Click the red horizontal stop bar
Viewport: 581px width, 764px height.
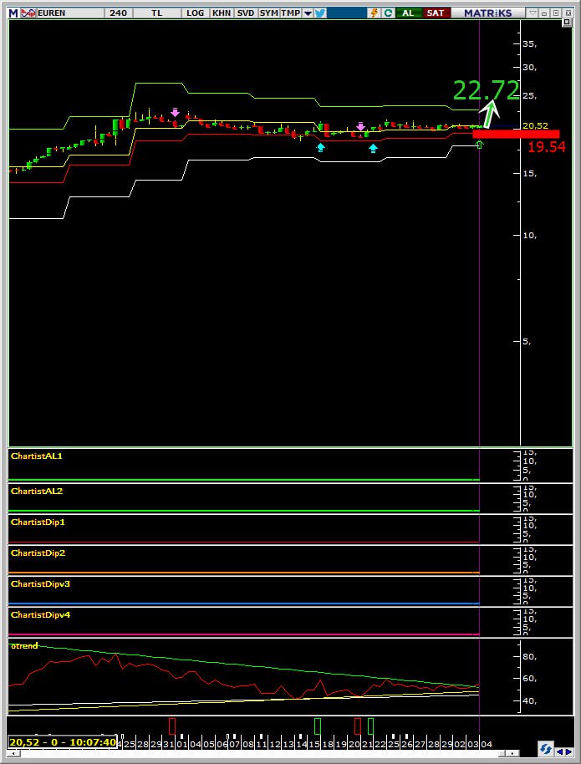[516, 134]
